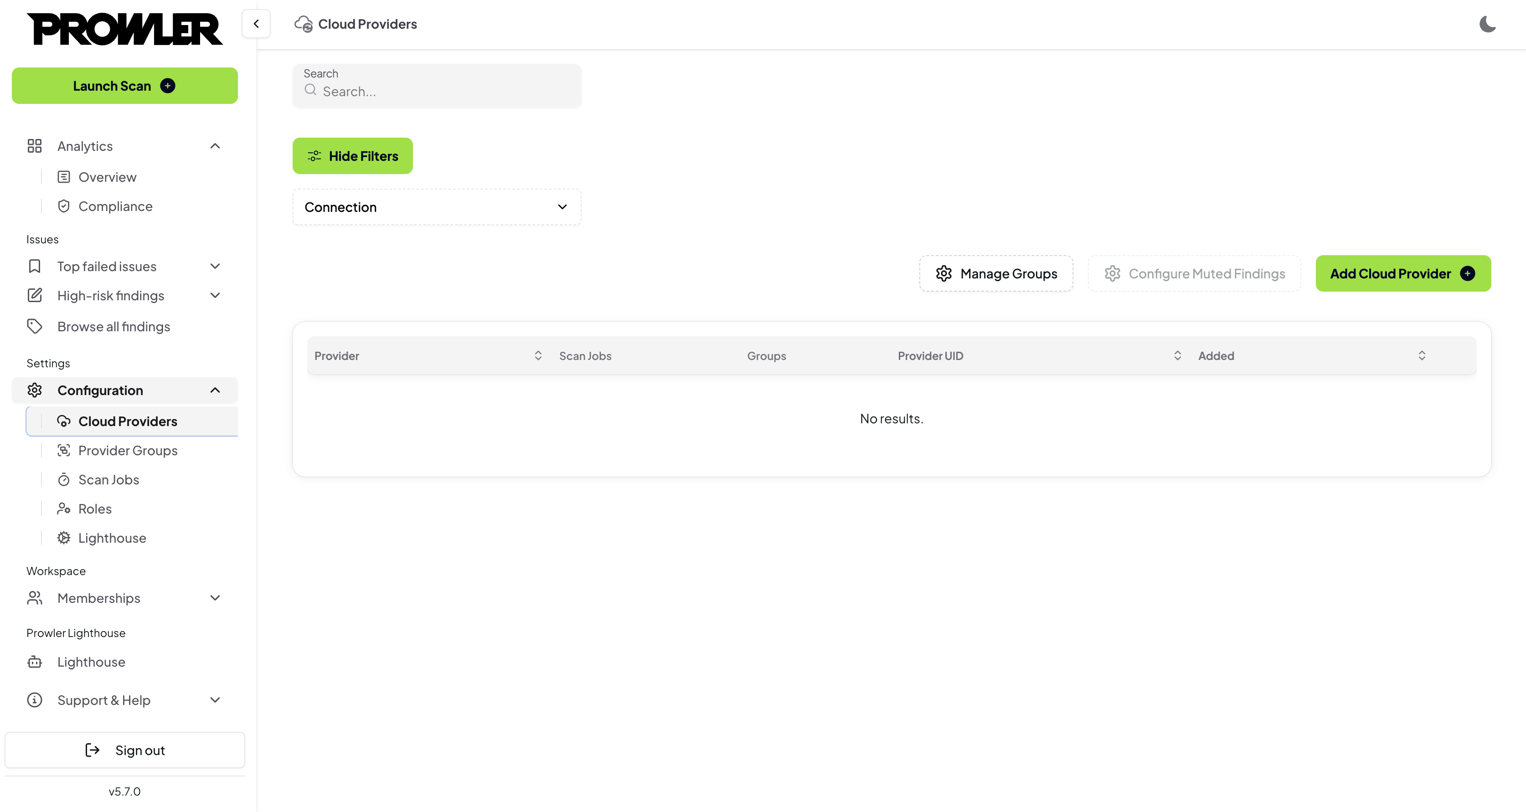Viewport: 1526px width, 812px height.
Task: Open Provider Groups in the sidebar
Action: tap(127, 451)
